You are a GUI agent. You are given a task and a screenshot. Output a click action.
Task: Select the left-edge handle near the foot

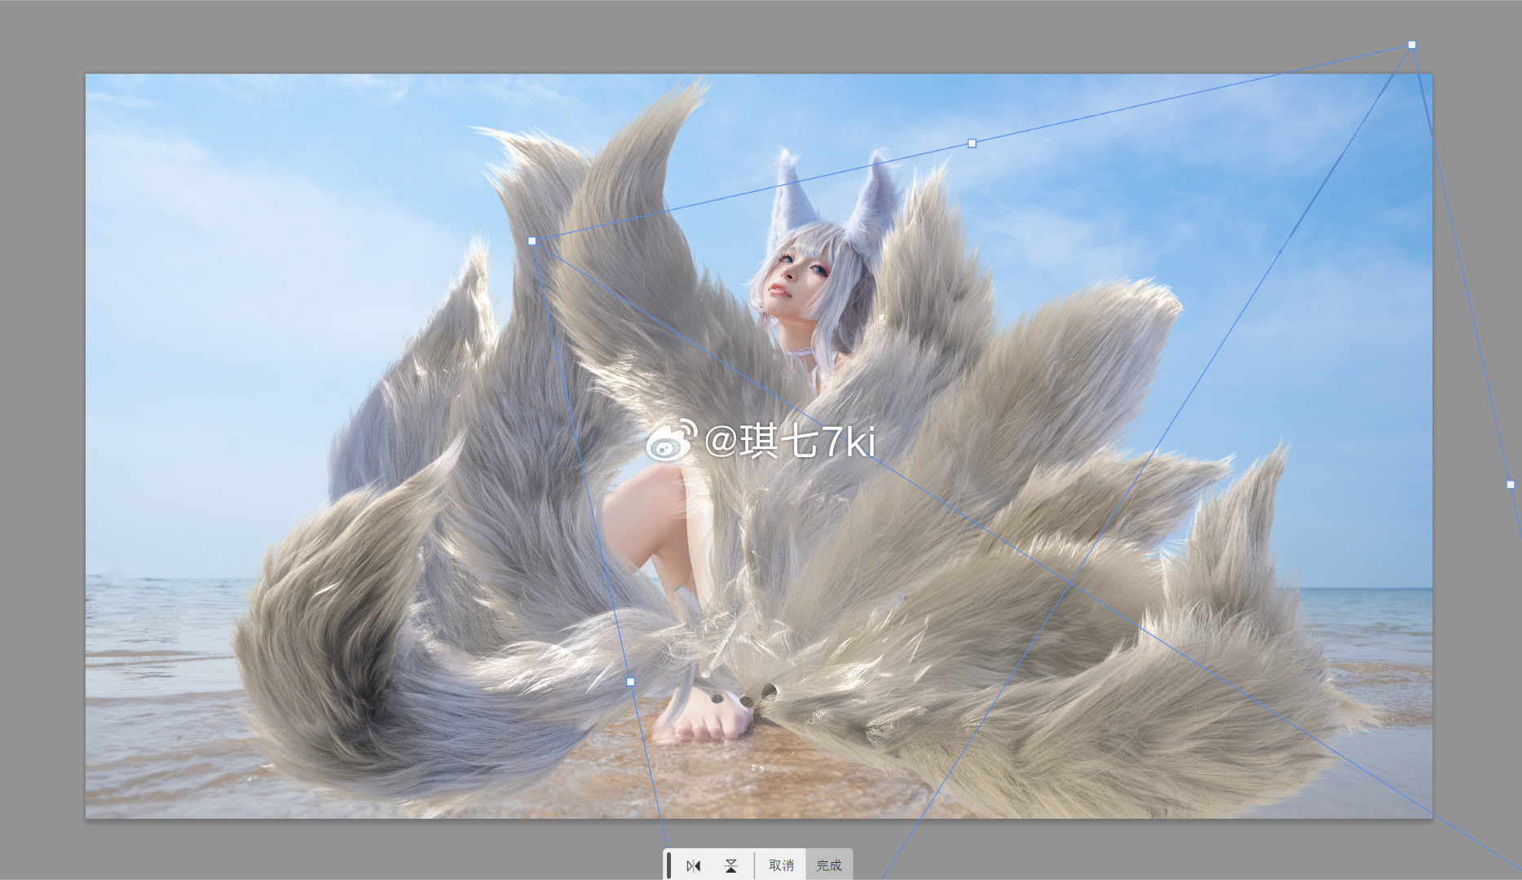pyautogui.click(x=630, y=681)
